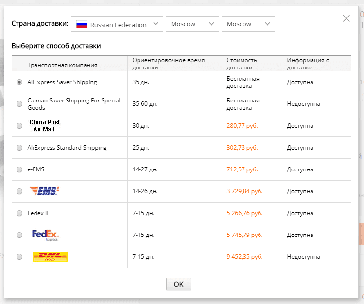The width and height of the screenshot is (364, 304).
Task: Click 'Недоступна' in the Cainiao row
Action: [303, 104]
